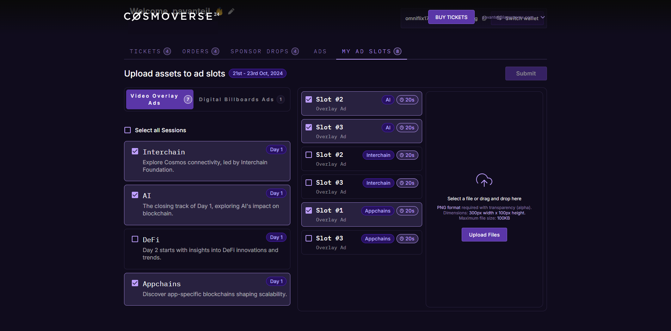The height and width of the screenshot is (331, 671).
Task: Copy the wallet address with the copy icon
Action: [x=484, y=18]
